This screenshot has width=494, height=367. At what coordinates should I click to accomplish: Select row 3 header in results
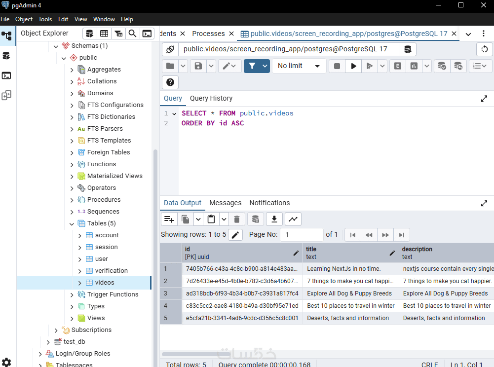point(171,294)
